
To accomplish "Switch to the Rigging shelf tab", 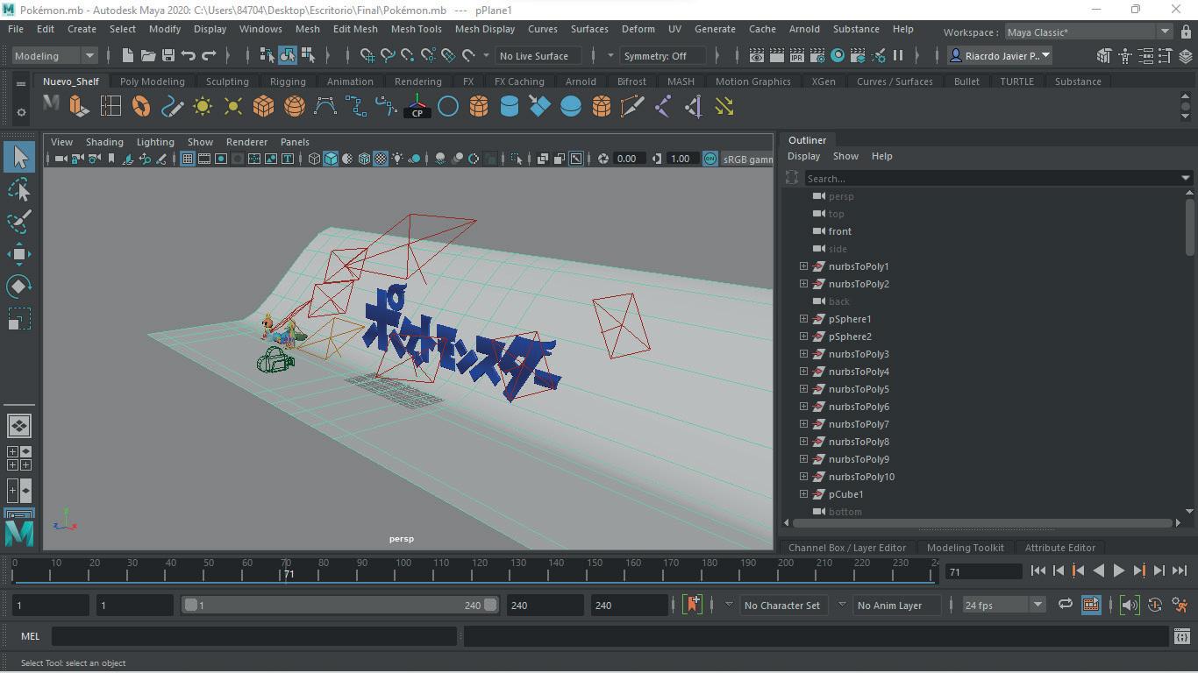I will [288, 81].
